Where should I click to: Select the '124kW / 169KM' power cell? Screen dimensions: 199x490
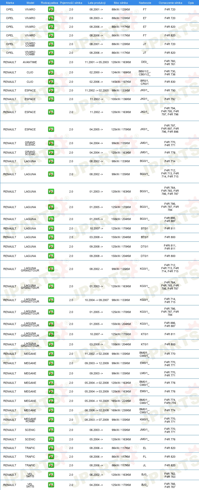[121, 72]
